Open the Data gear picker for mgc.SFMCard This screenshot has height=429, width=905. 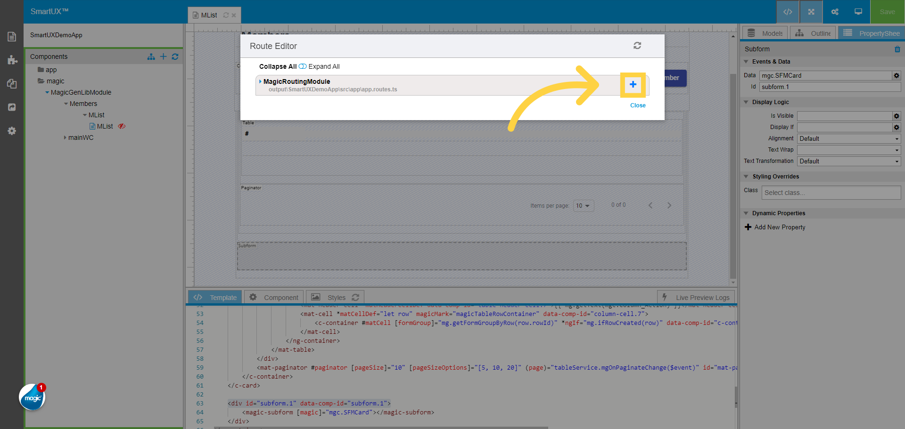pos(896,75)
